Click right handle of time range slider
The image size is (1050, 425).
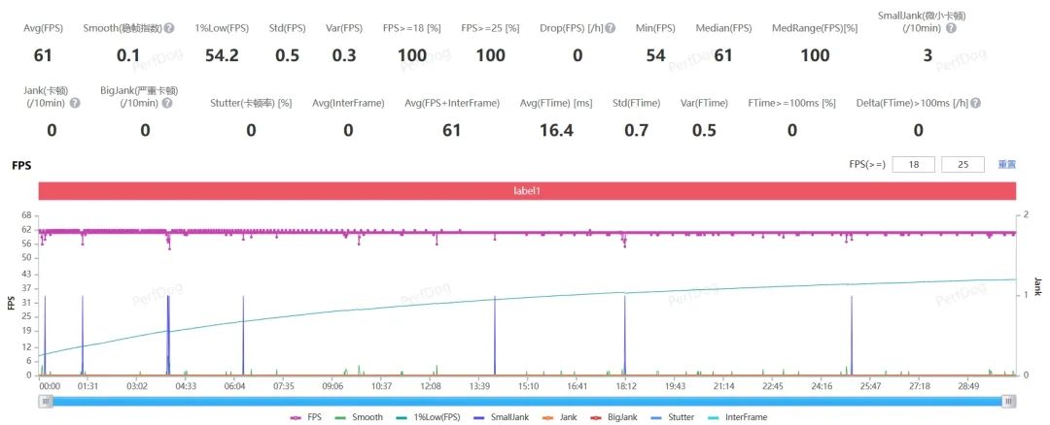(x=1008, y=402)
